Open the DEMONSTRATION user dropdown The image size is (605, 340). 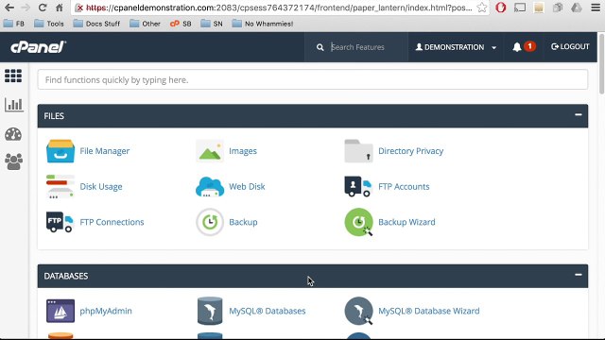point(456,47)
